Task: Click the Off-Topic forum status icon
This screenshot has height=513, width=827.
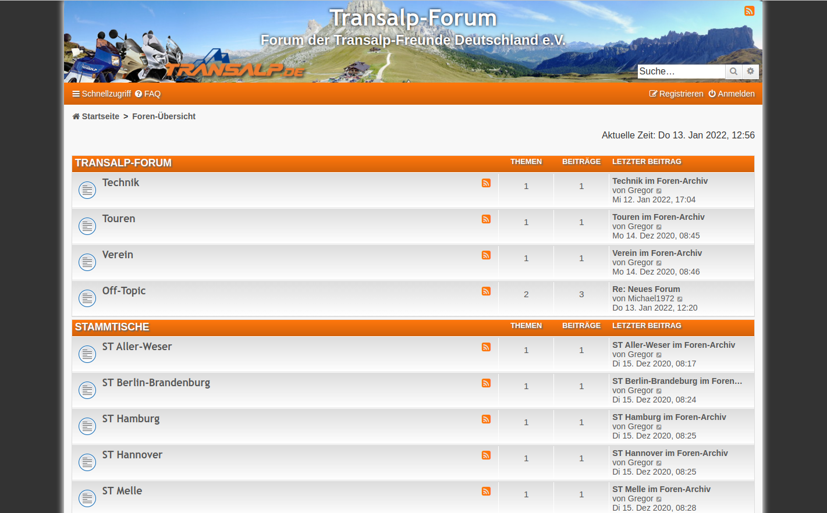Action: (87, 298)
